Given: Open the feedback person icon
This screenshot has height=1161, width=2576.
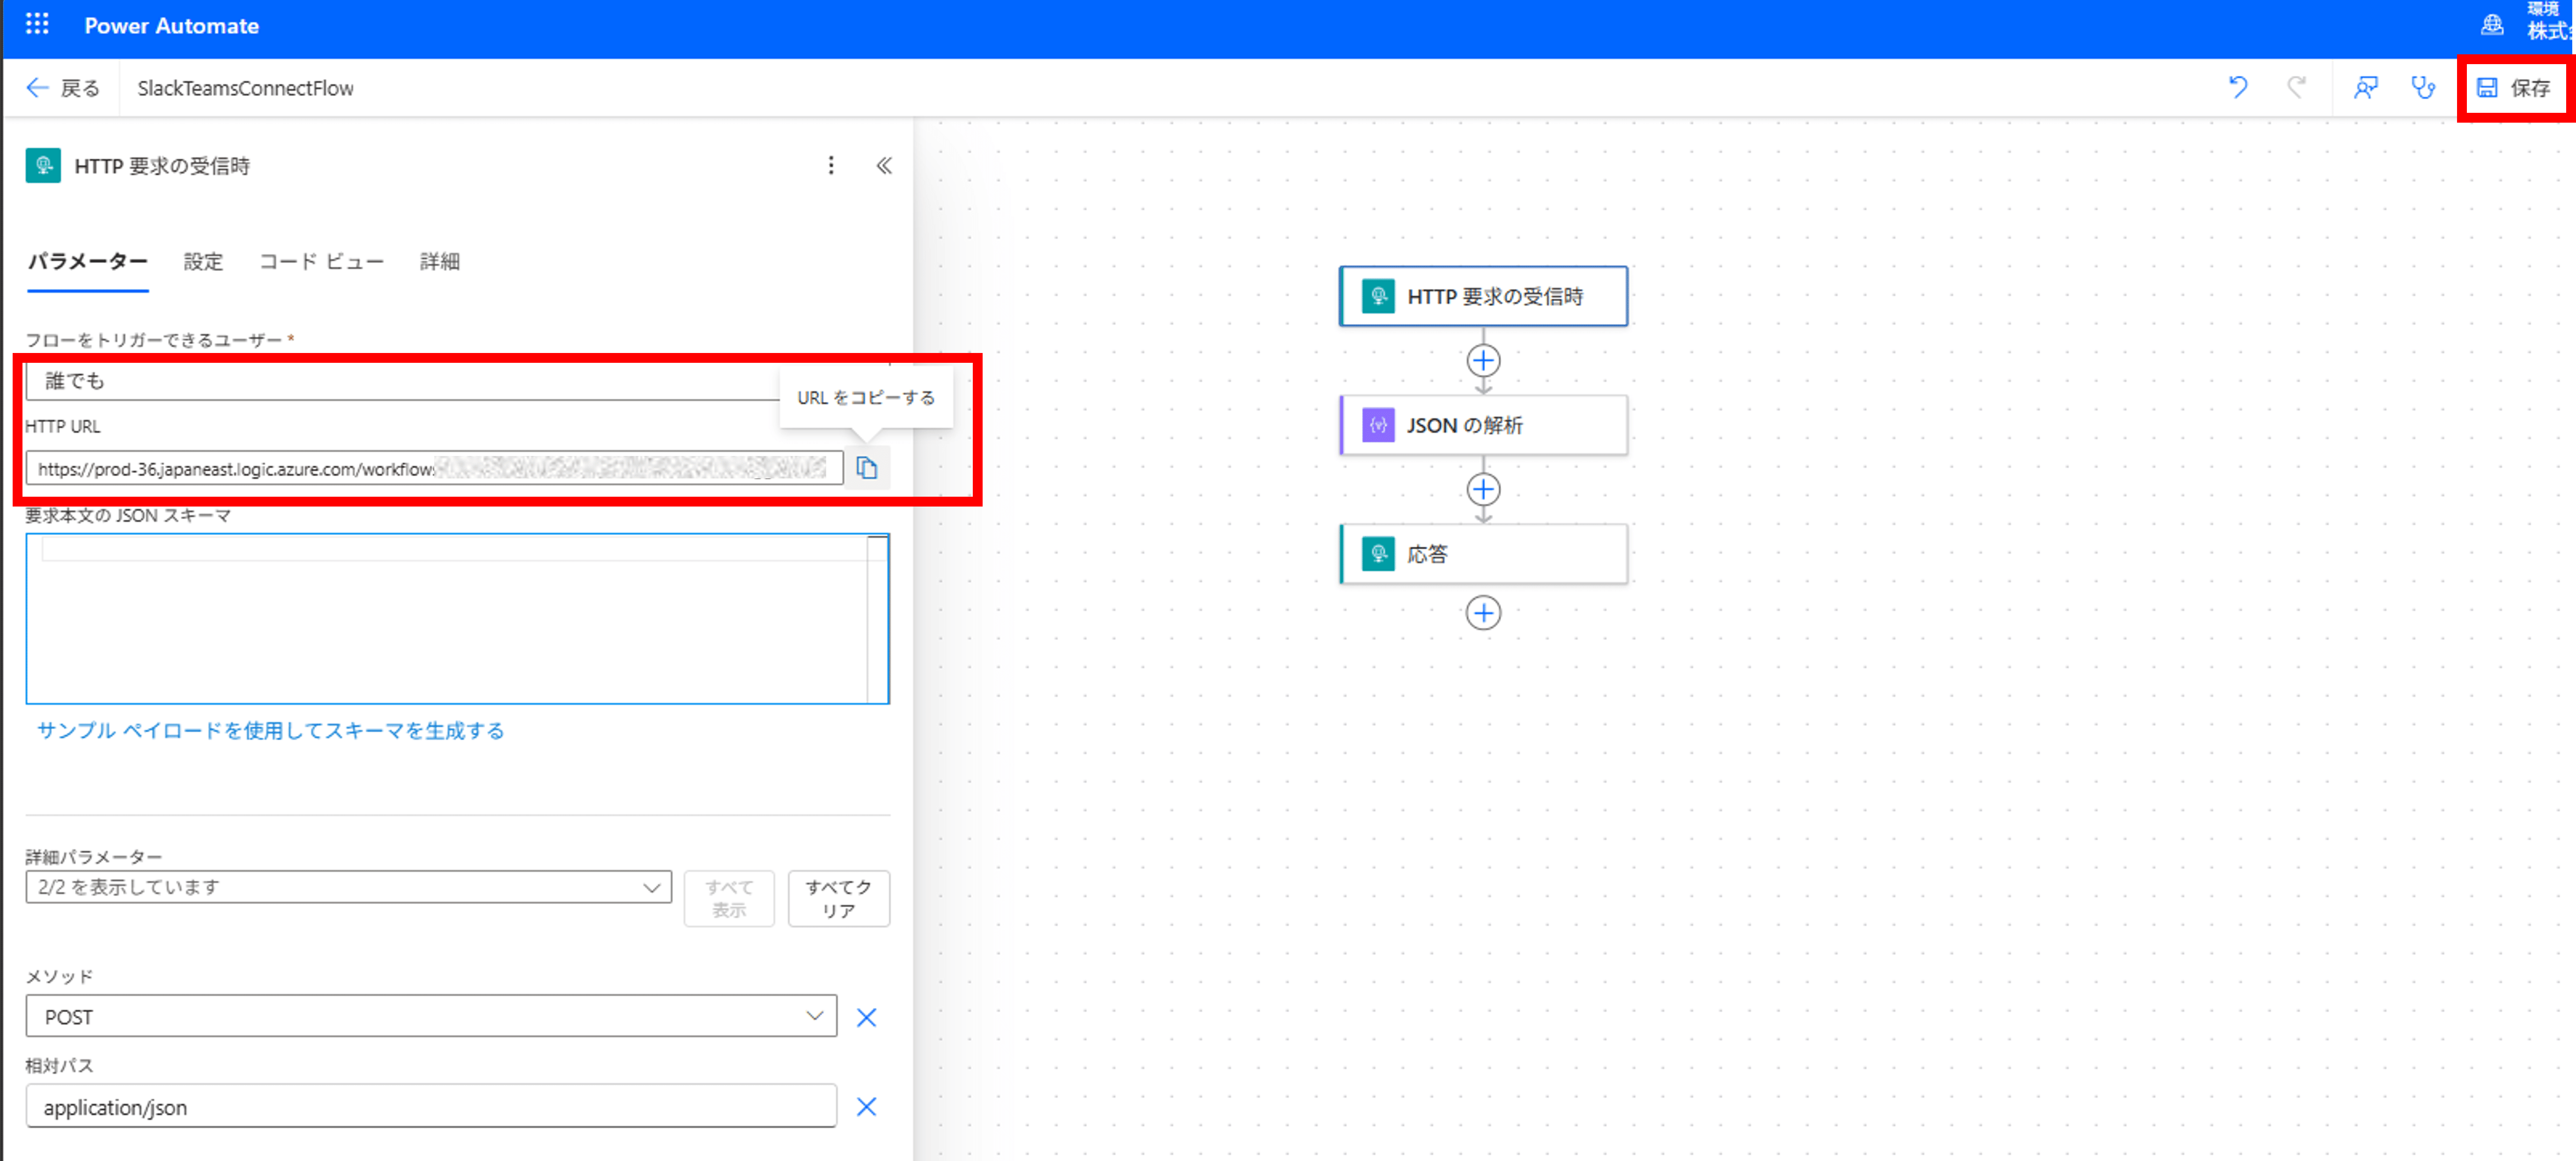Looking at the screenshot, I should coord(2365,87).
